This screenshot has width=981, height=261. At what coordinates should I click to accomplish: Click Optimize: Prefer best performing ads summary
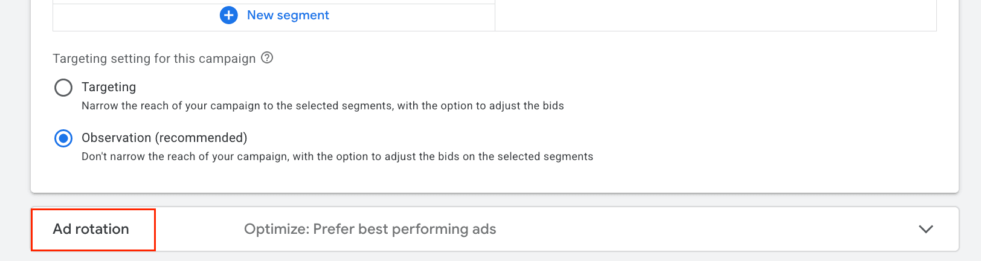(x=370, y=229)
